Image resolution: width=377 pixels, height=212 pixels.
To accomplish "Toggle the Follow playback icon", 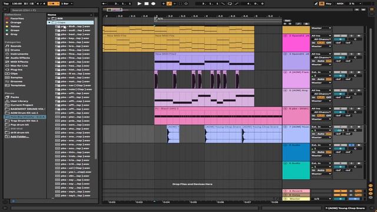I will [x=104, y=4].
